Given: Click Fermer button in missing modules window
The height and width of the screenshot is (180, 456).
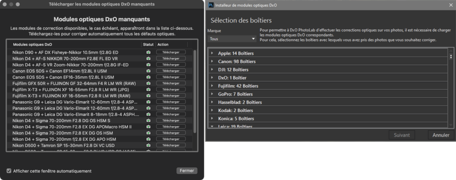Looking at the screenshot, I should [187, 171].
